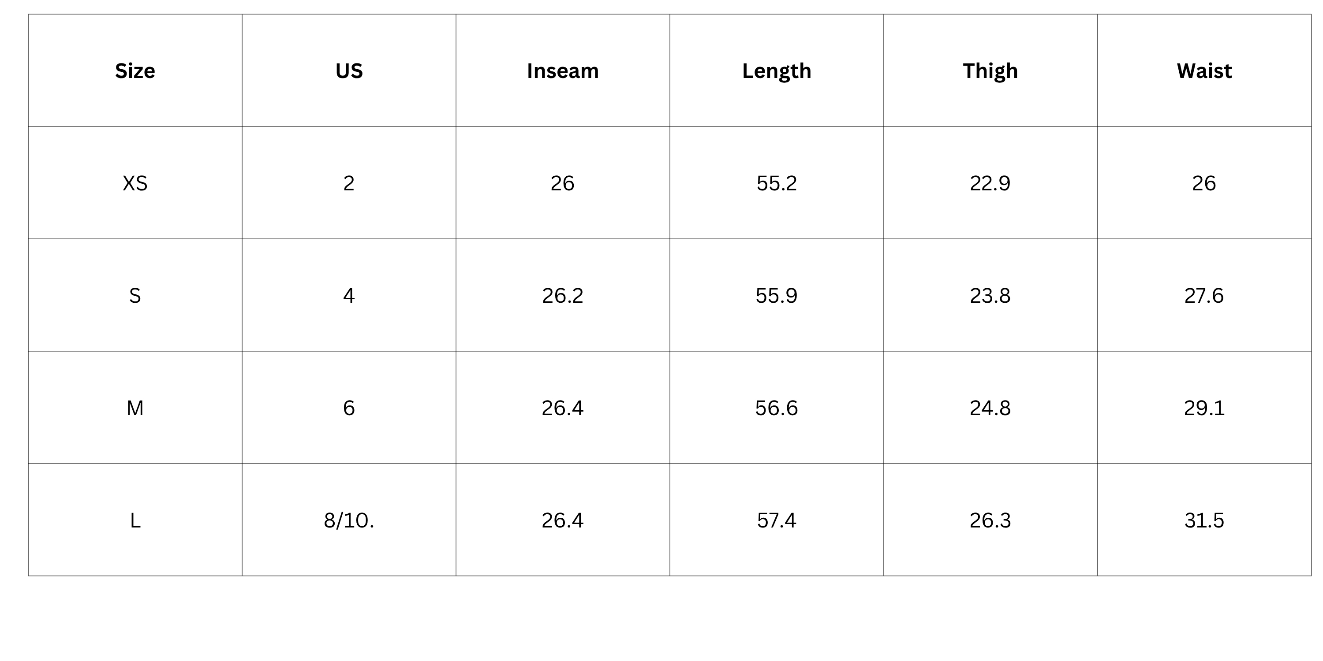The image size is (1323, 661).
Task: Click the S size row label
Action: pyautogui.click(x=135, y=296)
